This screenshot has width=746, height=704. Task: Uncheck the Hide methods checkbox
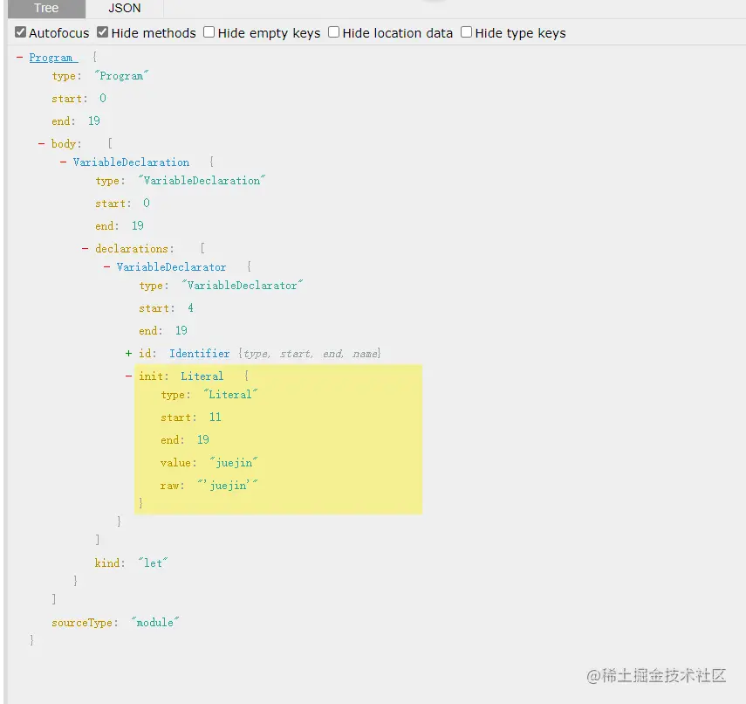tap(102, 32)
